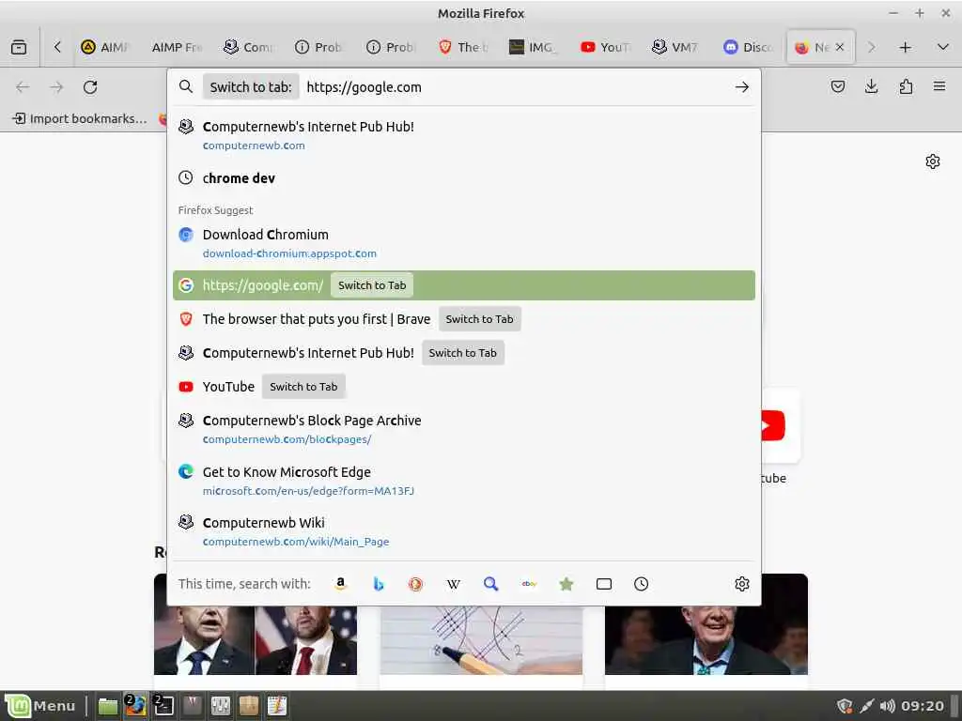Screen dimensions: 962x721
Task: Click Switch to Tab for Computernewb's Internet Pub Hub
Action: click(462, 353)
